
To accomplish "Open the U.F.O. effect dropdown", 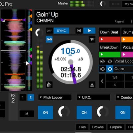I will coord(93,97).
